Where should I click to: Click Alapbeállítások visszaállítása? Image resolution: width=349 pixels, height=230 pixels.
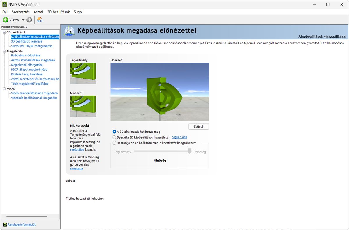click(322, 36)
